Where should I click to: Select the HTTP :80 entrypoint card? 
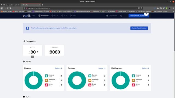pos(33,50)
